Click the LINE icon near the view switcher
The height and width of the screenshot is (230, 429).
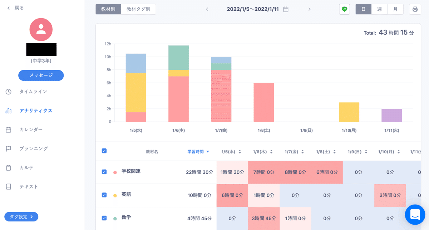pos(344,9)
